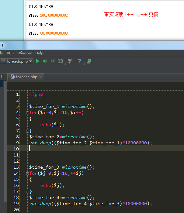Image resolution: width=184 pixels, height=213 pixels.
Task: Close the foreach.php editor tab
Action: tap(40, 77)
